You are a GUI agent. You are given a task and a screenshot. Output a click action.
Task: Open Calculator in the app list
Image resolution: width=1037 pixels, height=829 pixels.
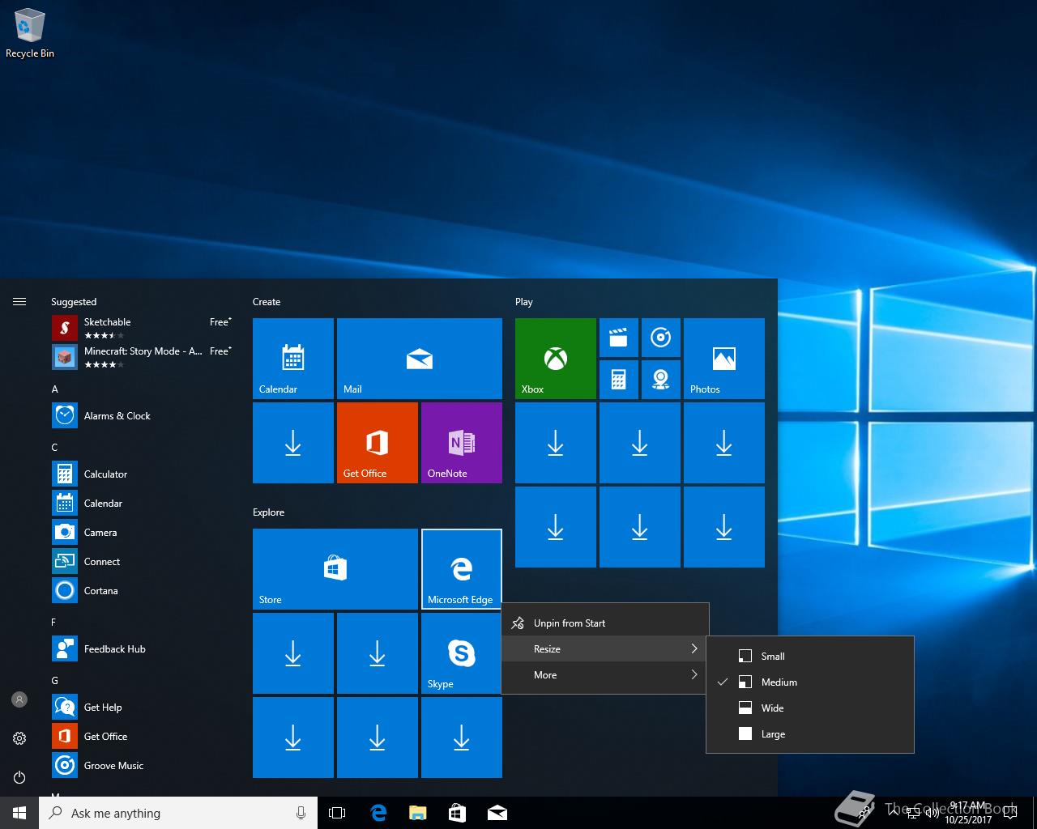coord(142,474)
